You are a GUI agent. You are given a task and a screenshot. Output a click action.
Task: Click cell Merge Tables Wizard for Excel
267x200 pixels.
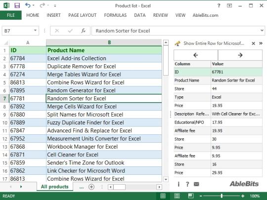[x=104, y=74]
